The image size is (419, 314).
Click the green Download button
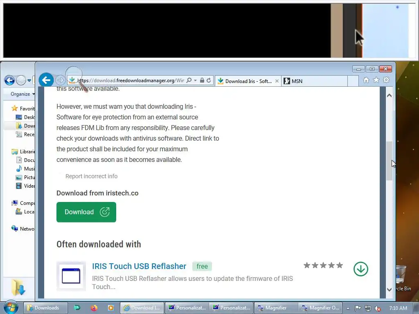click(86, 212)
